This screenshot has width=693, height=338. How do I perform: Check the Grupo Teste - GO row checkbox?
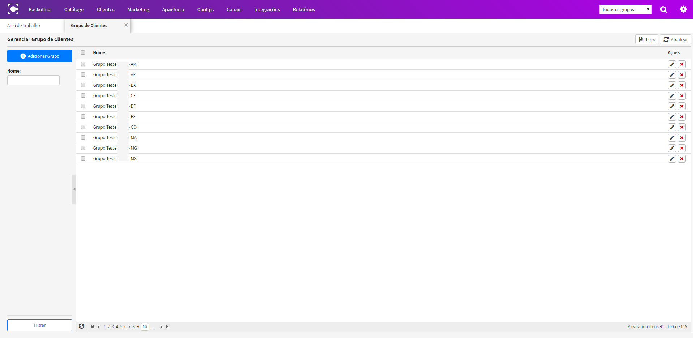[83, 127]
